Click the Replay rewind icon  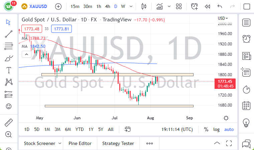coord(207,6)
